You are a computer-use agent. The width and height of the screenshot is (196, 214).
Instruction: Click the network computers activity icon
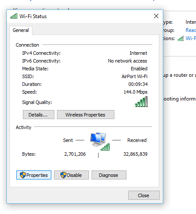point(100,141)
